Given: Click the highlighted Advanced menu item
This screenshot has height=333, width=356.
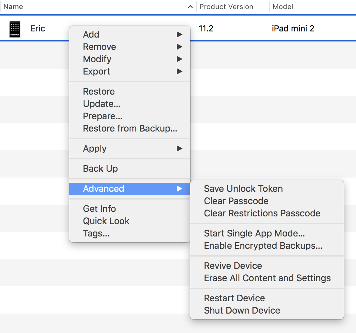Looking at the screenshot, I should point(130,189).
